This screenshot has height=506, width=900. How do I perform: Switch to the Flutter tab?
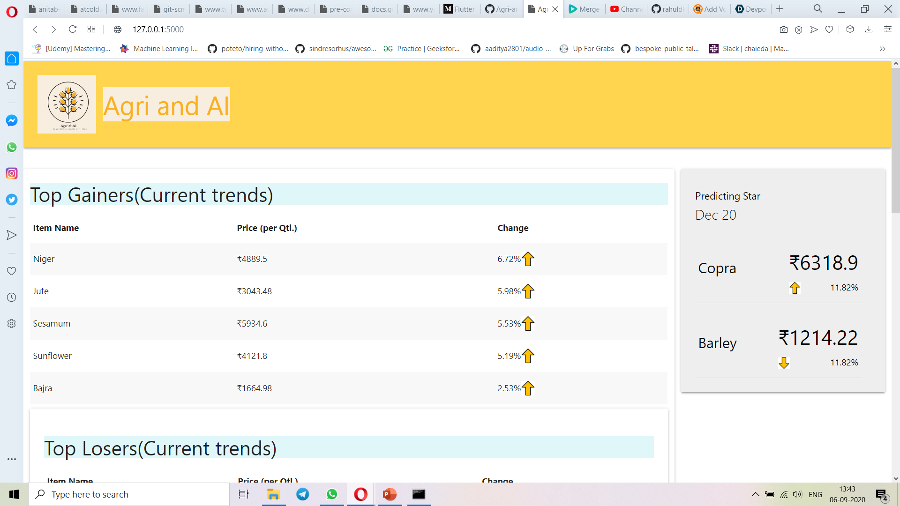(459, 9)
